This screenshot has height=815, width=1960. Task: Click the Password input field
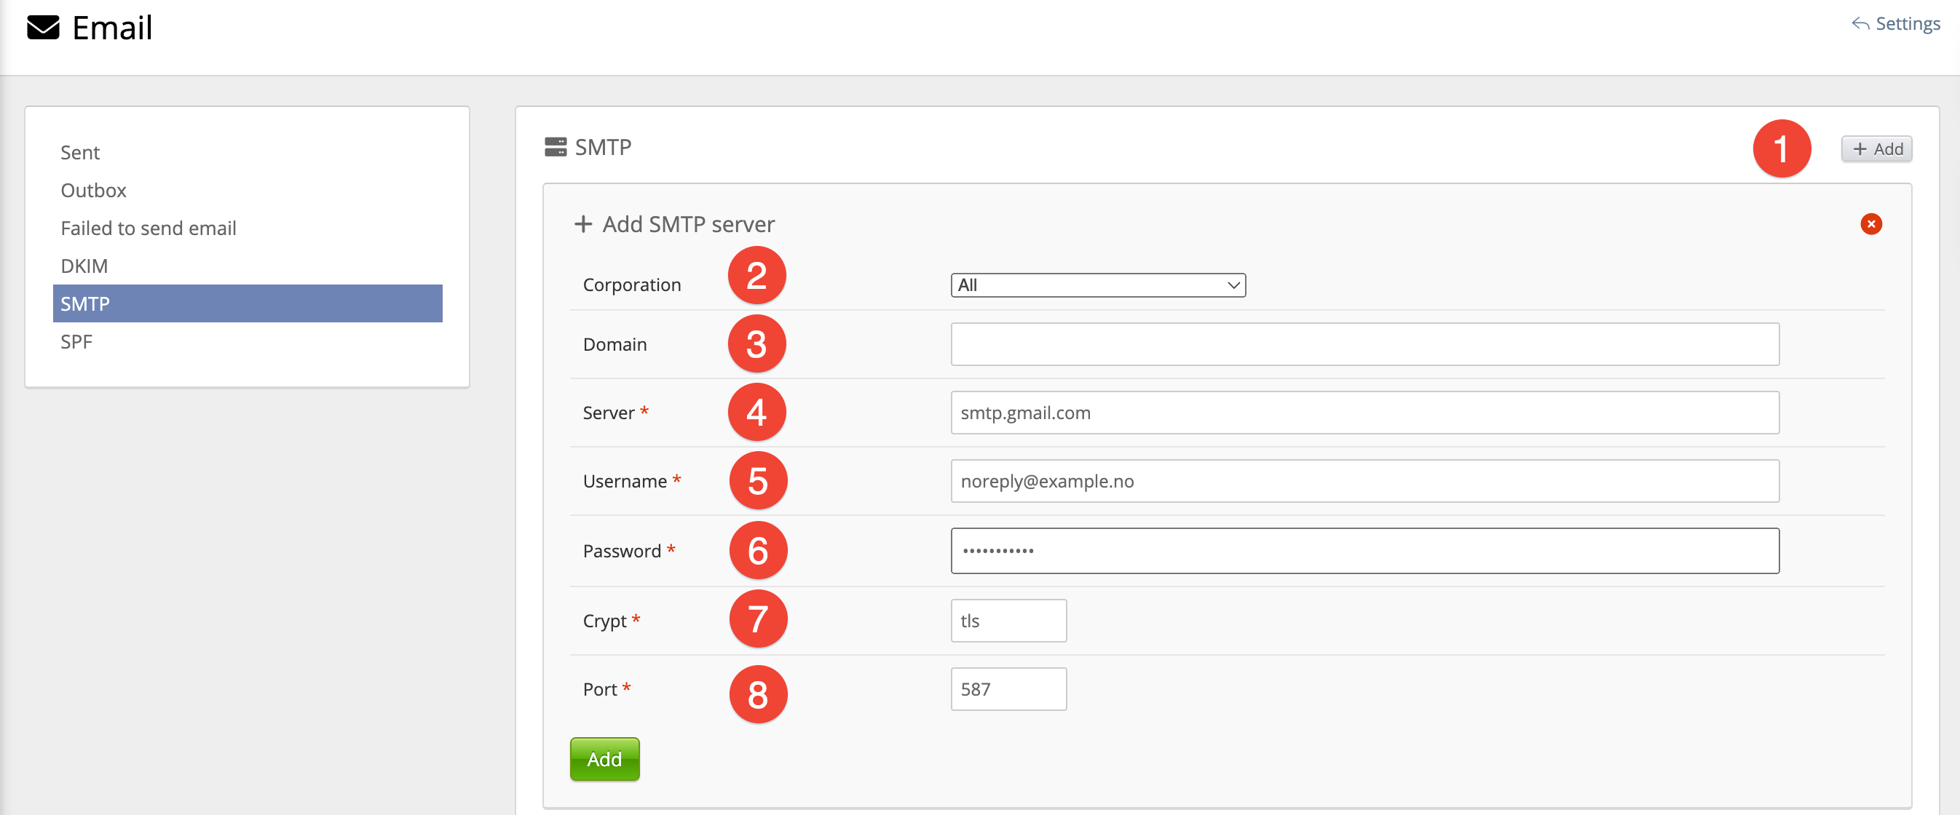[x=1365, y=551]
